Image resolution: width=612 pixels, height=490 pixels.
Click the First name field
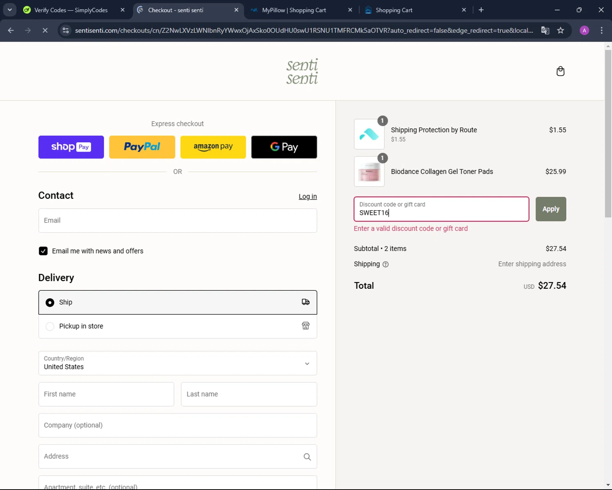106,394
